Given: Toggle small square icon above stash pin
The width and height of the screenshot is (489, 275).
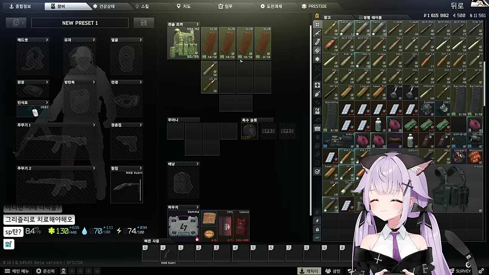Looking at the screenshot, I should [317, 213].
